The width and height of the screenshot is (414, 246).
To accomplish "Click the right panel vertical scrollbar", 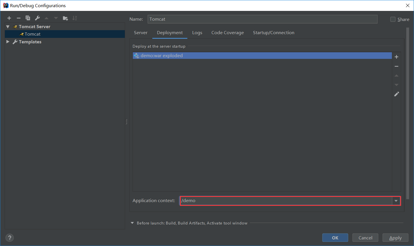I will tap(408, 113).
